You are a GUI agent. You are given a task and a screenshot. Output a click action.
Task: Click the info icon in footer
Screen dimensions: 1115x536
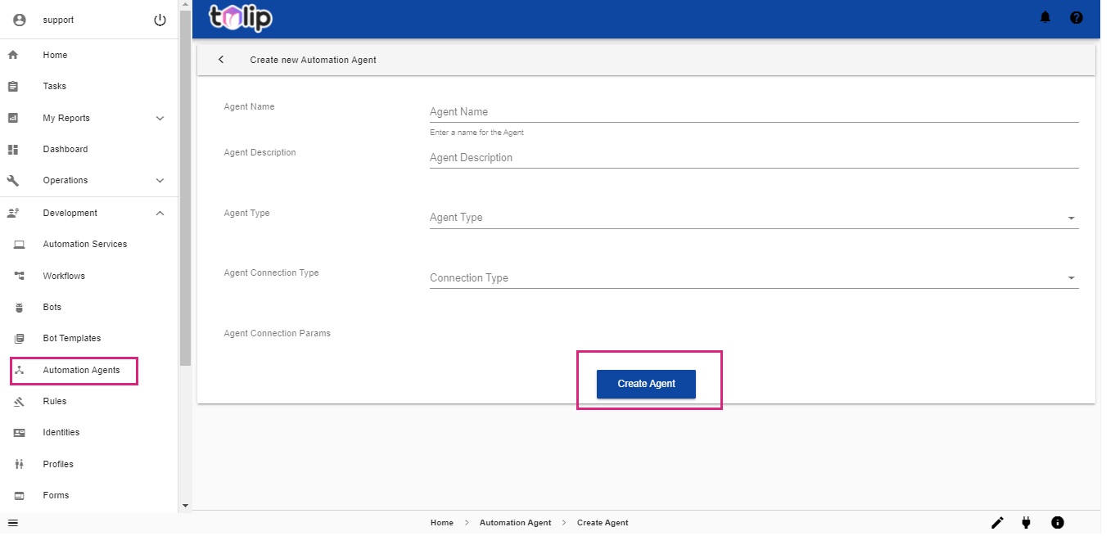coord(1058,522)
